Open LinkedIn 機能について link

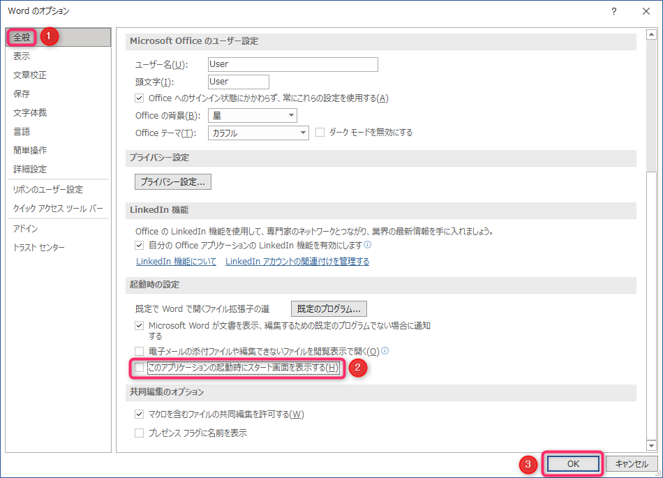click(176, 262)
